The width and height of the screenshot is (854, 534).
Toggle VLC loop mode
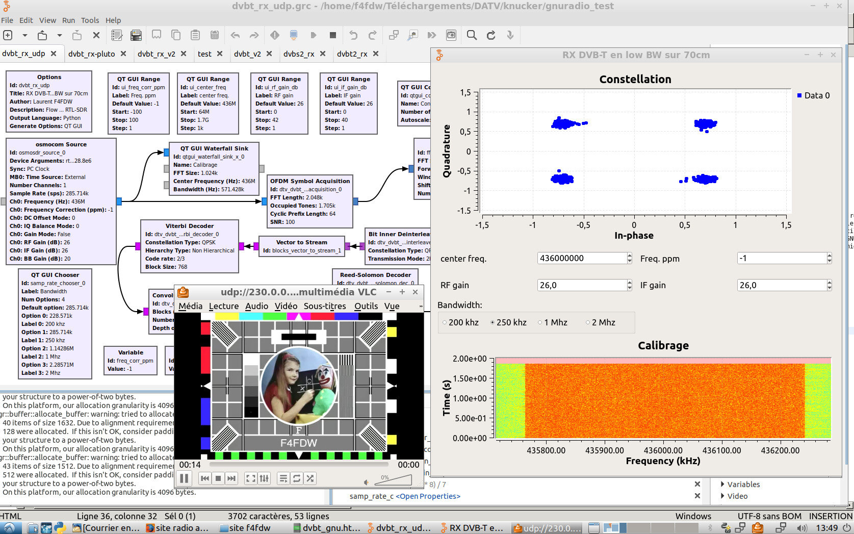(x=296, y=478)
